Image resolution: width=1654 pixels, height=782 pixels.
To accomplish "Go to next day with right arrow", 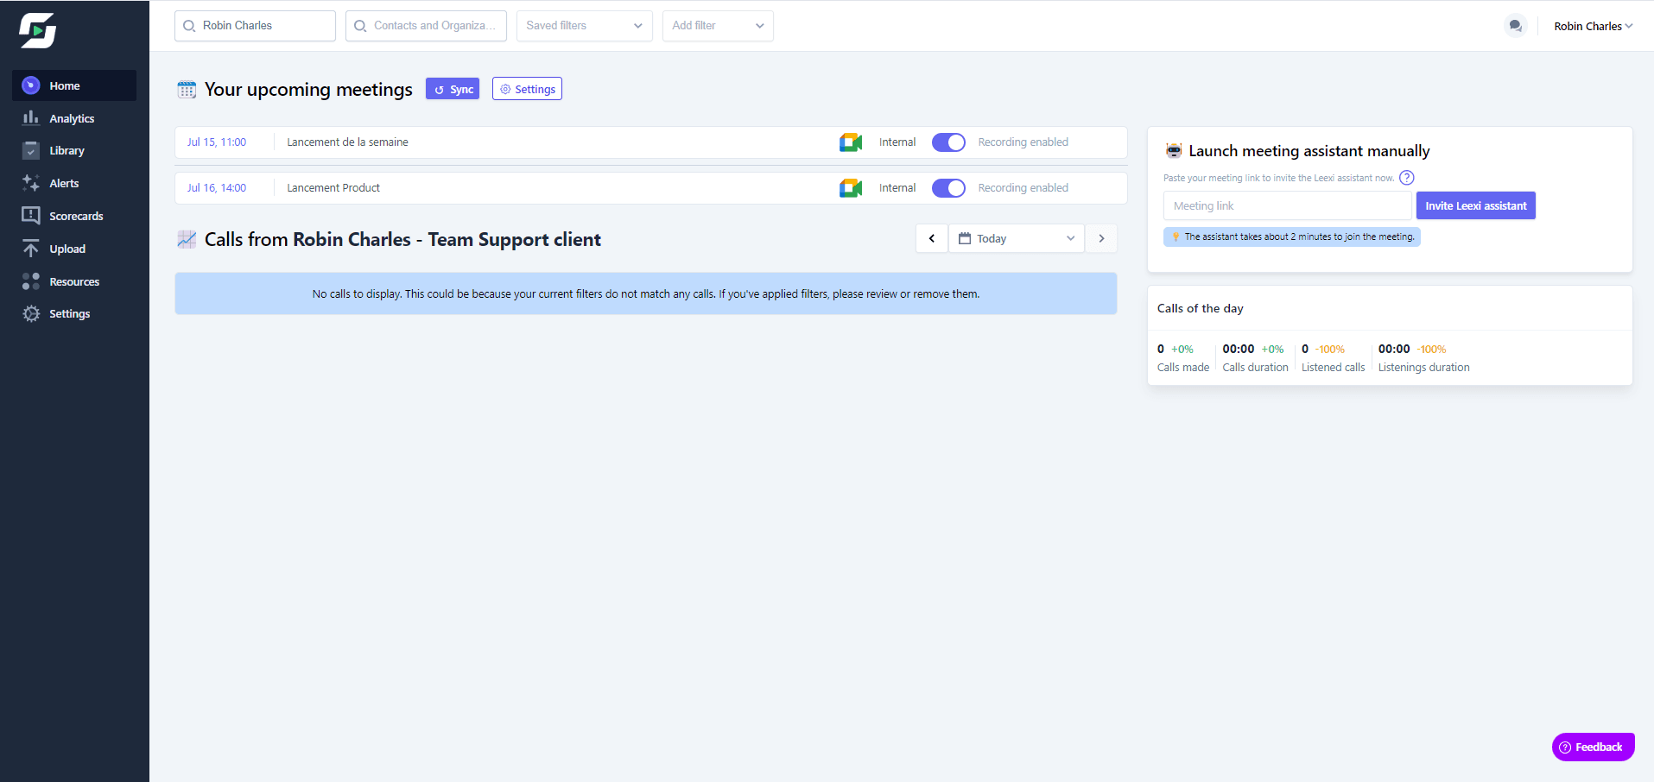I will coord(1101,238).
